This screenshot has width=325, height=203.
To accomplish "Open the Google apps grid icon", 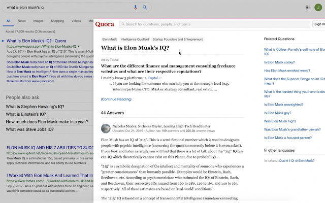I will coord(308,8).
